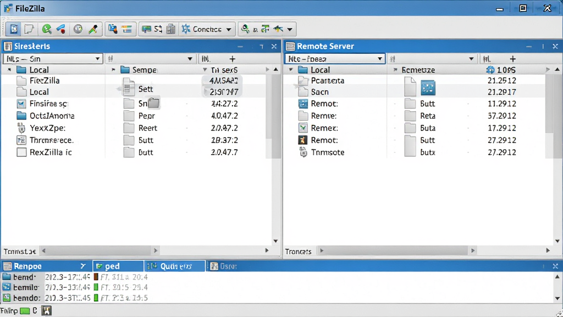The image size is (563, 317).
Task: Click the green person search toolbar icon
Action: click(x=245, y=29)
